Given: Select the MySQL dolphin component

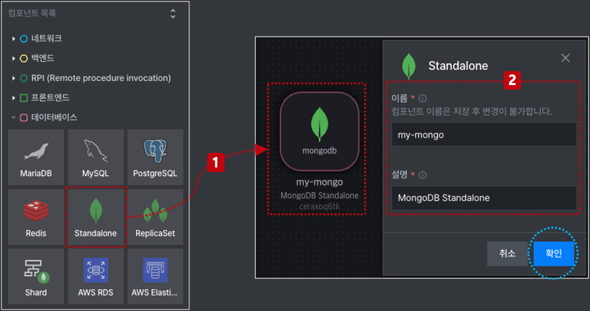Looking at the screenshot, I should point(96,157).
